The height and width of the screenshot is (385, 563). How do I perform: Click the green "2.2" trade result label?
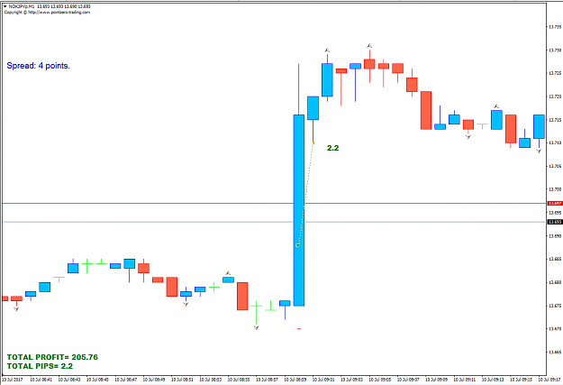332,148
